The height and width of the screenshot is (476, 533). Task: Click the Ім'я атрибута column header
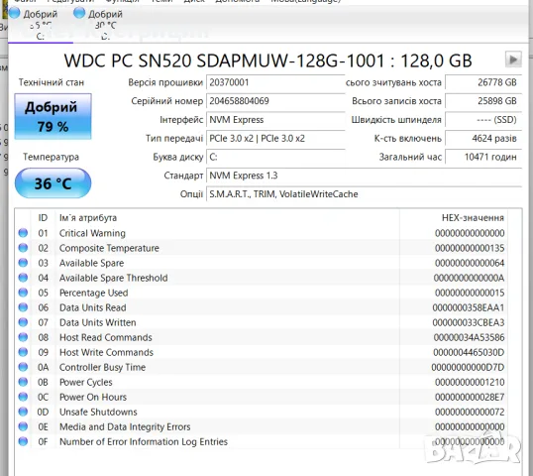click(x=88, y=218)
